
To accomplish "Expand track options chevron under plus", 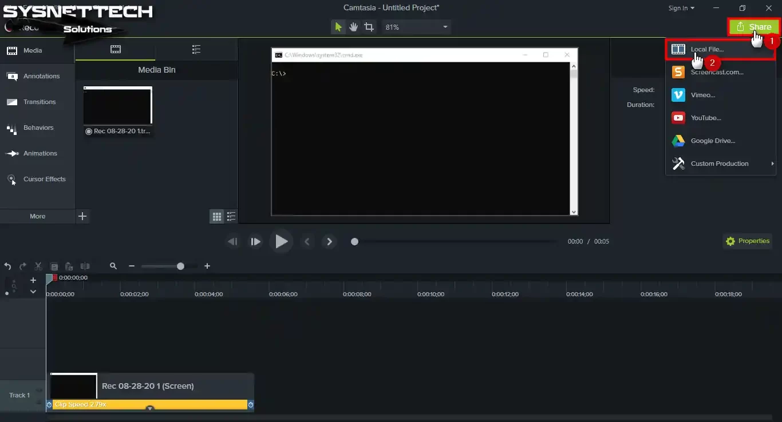I will click(33, 292).
